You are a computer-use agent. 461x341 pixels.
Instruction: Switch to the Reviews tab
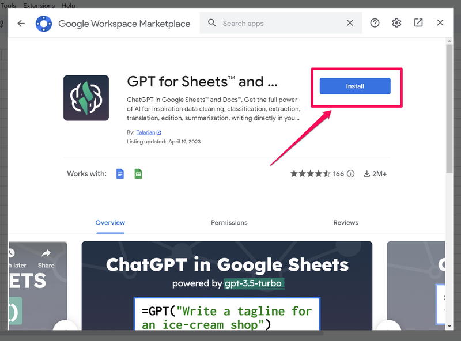pos(346,222)
